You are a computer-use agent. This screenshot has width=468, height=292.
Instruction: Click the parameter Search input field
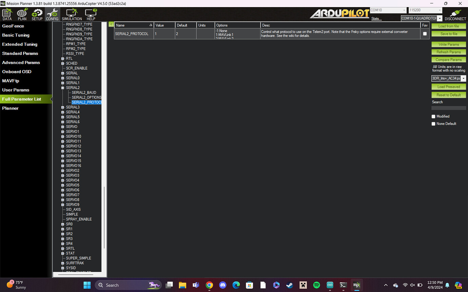(x=448, y=108)
